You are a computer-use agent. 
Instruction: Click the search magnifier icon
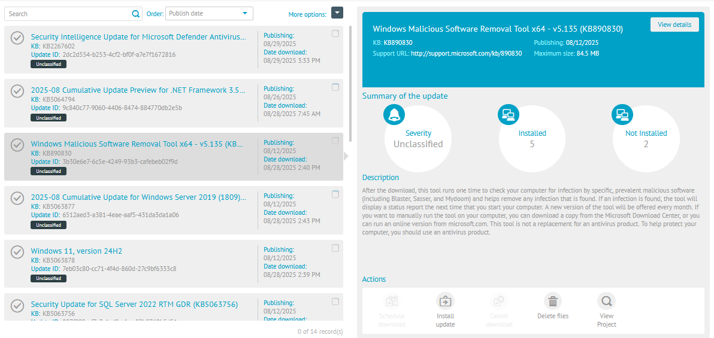point(136,14)
